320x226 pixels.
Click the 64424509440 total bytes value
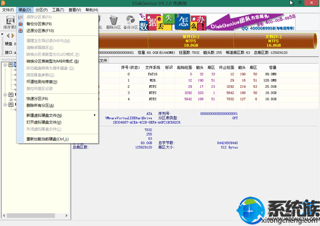pos(228,143)
